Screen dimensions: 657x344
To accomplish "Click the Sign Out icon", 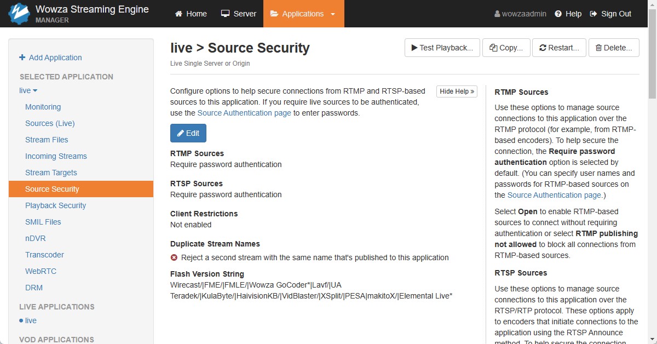I will click(x=593, y=14).
